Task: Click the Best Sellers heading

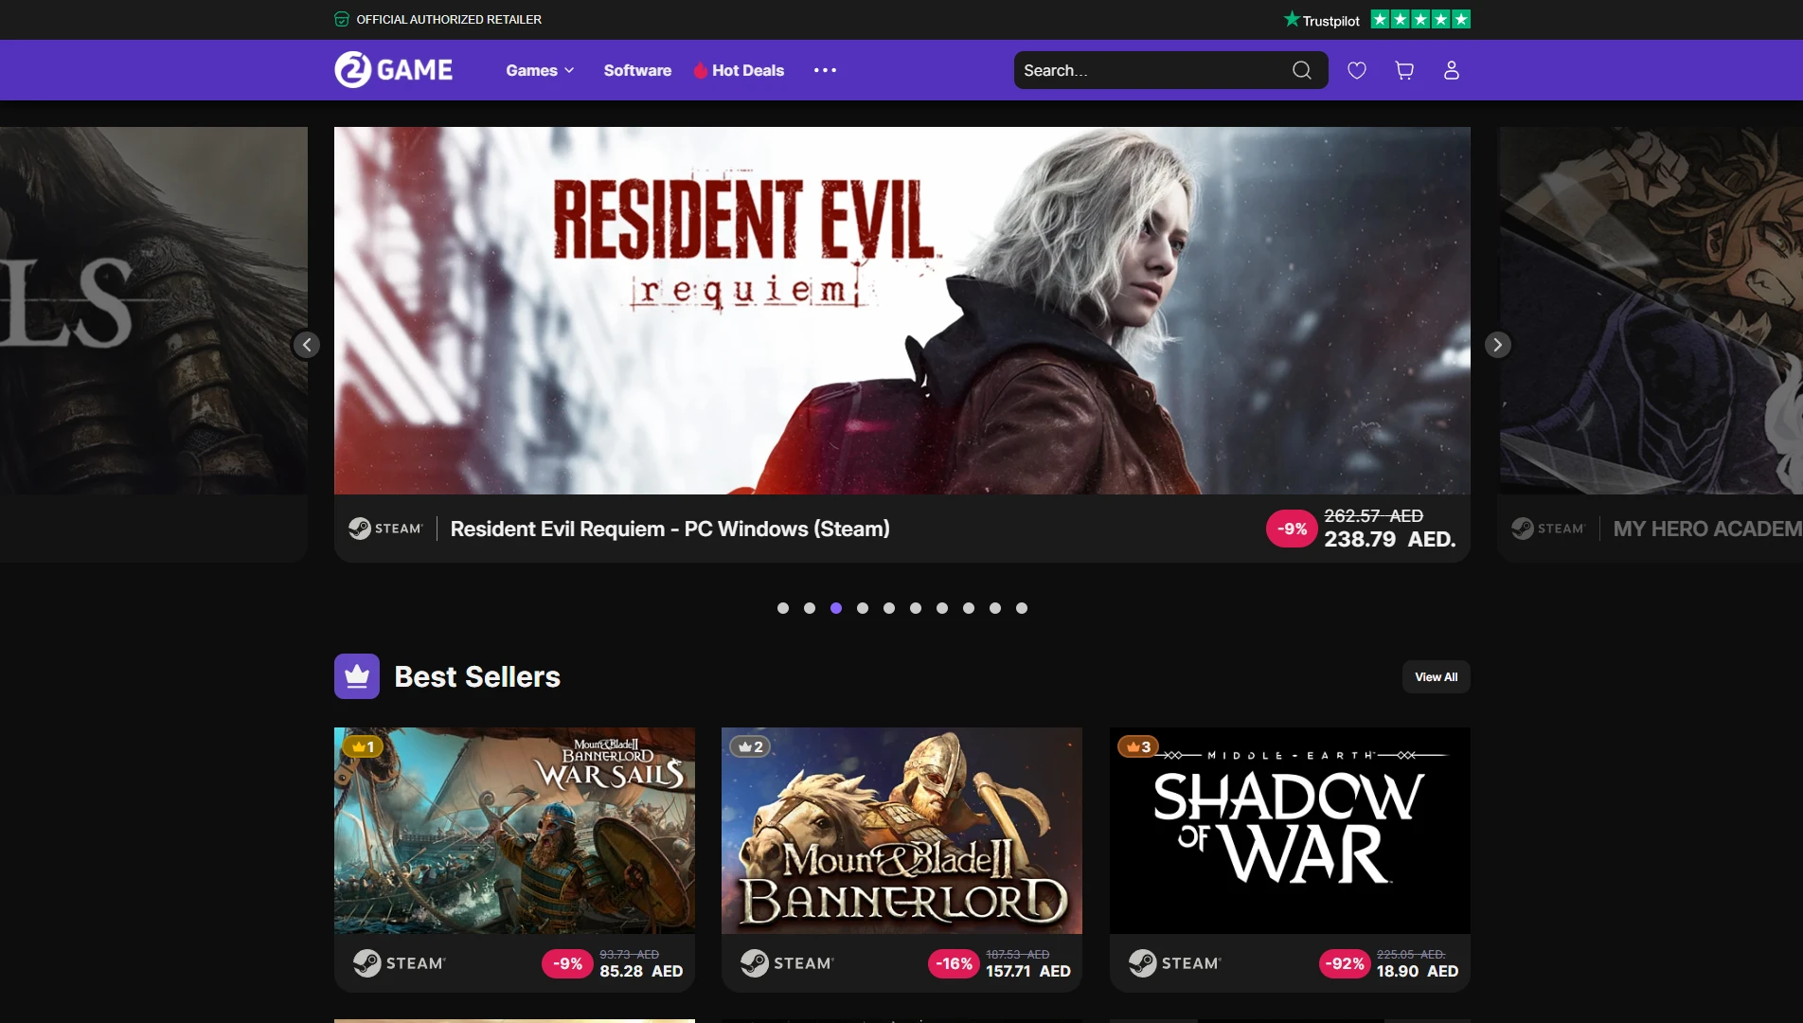Action: [477, 676]
